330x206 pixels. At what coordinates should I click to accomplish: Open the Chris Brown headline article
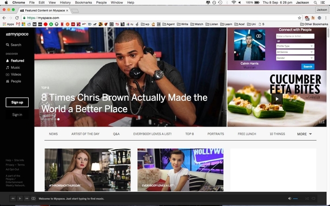pos(124,103)
